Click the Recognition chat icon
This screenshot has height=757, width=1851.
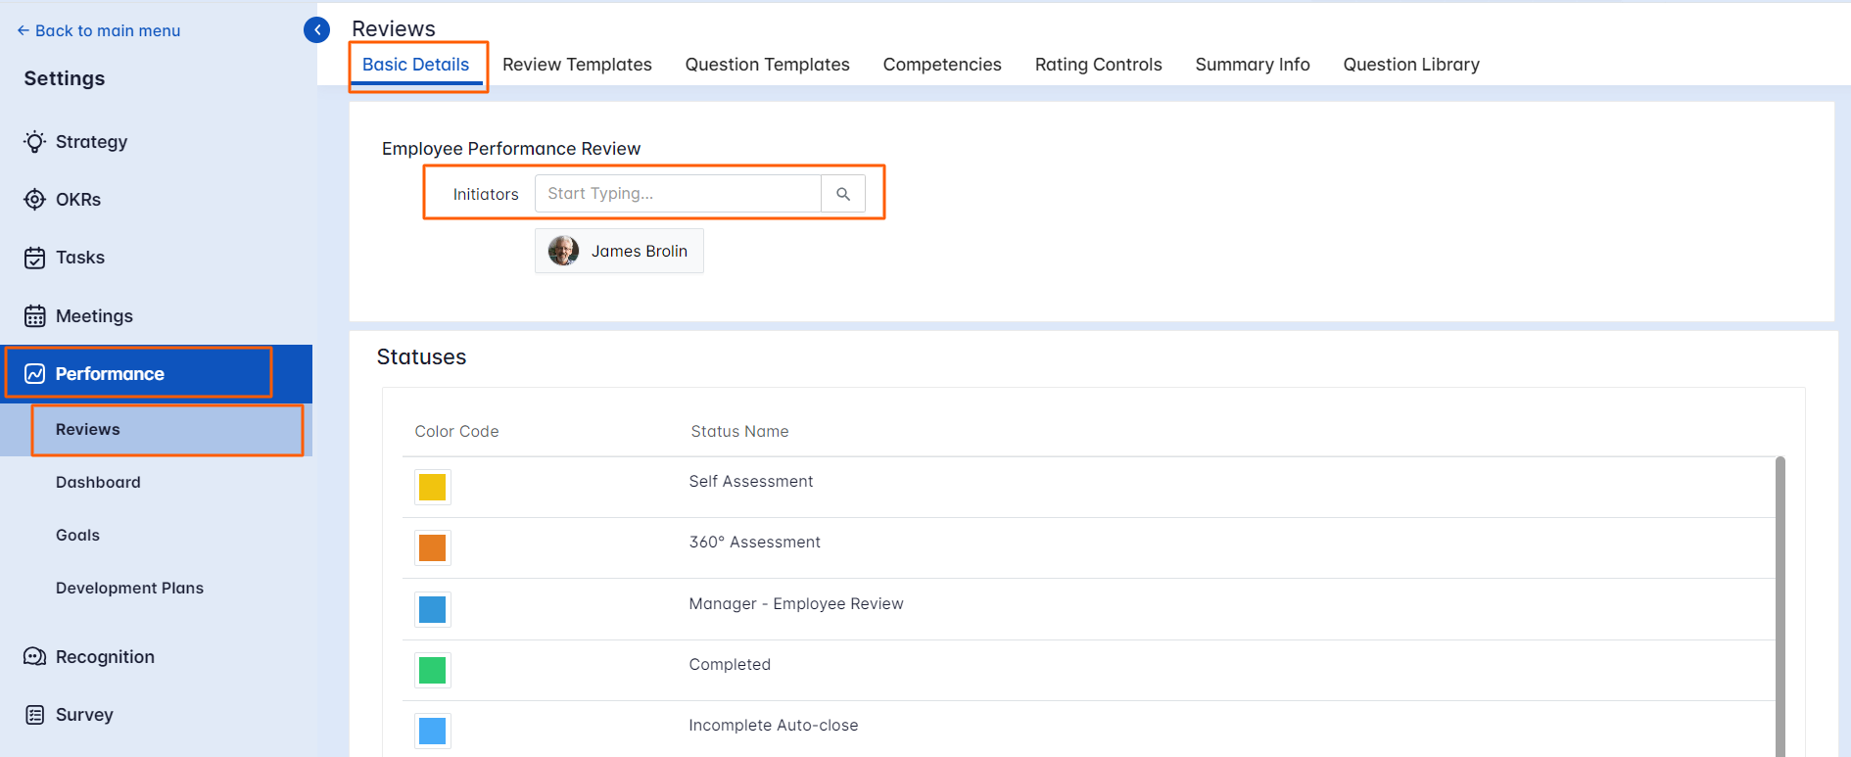point(35,657)
